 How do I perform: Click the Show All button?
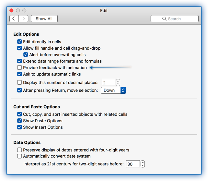(44, 18)
